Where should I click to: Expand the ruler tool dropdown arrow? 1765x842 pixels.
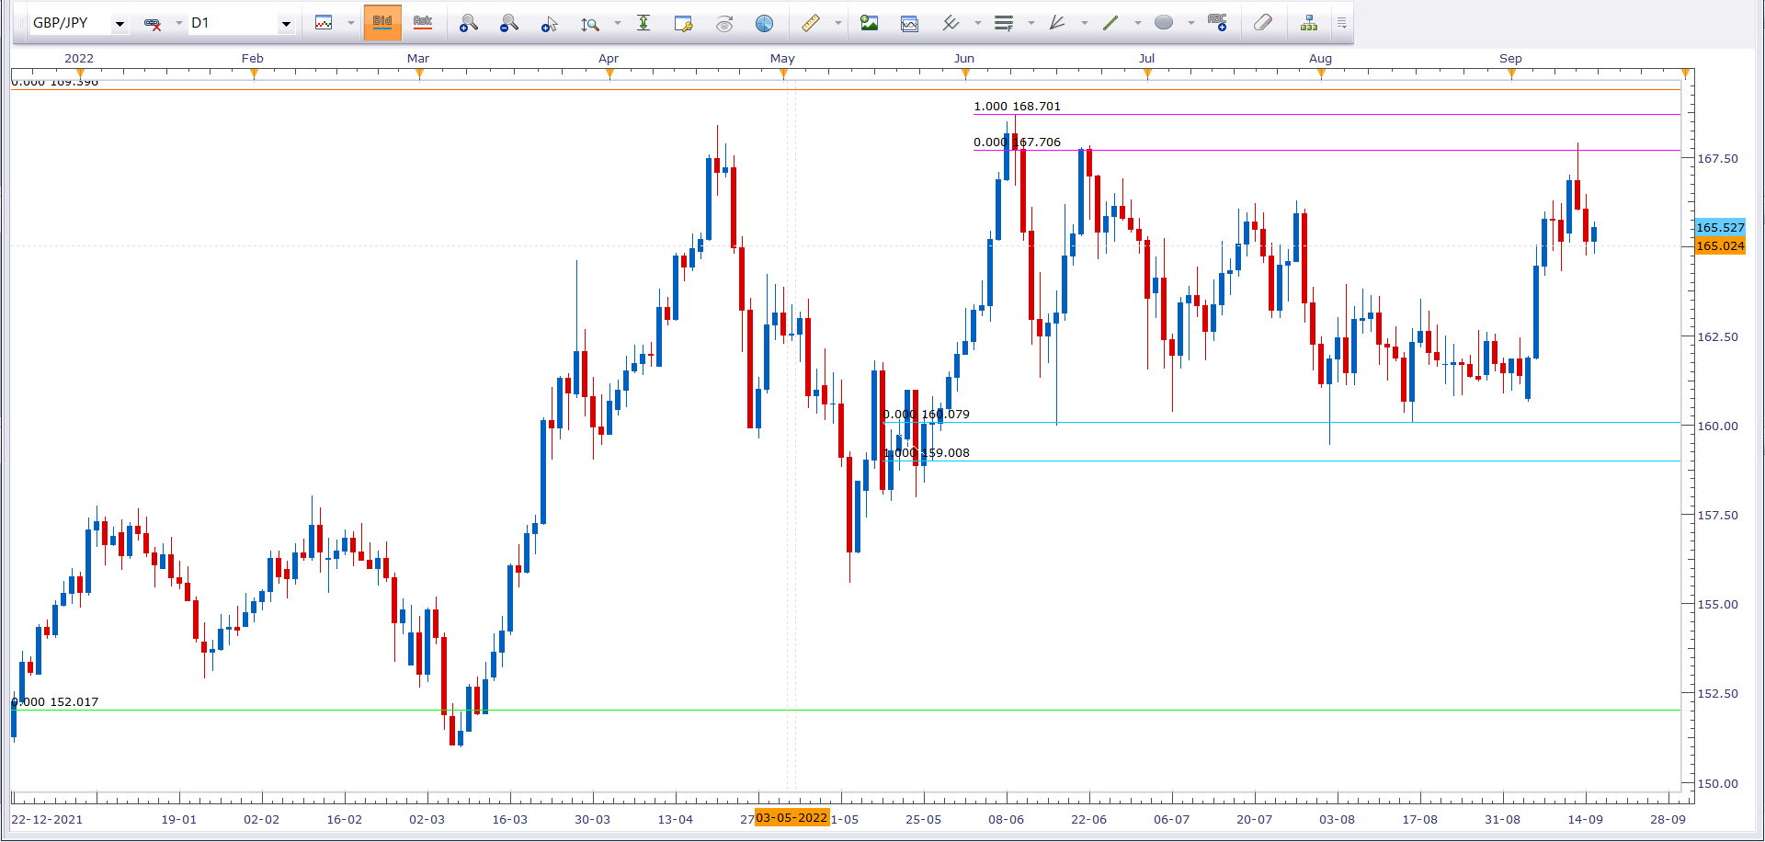coord(837,23)
